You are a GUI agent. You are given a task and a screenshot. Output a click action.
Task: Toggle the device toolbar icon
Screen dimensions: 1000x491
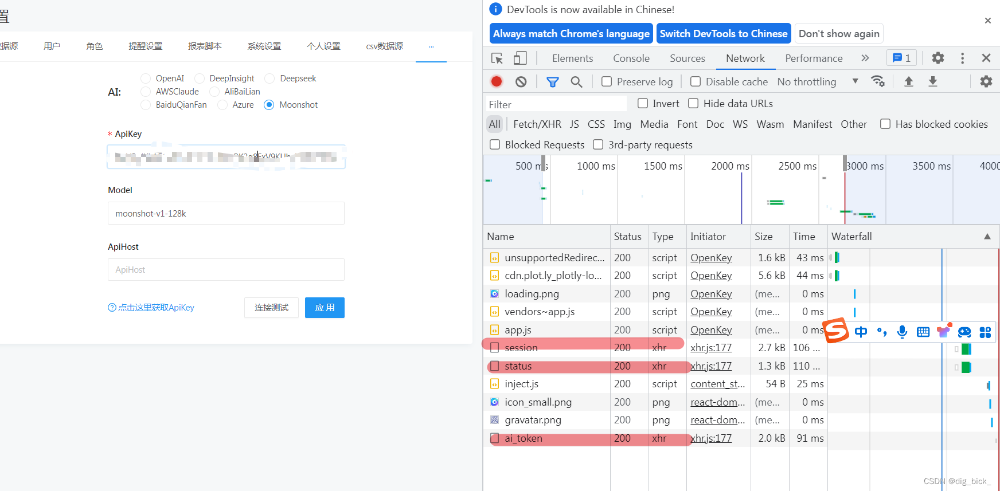pyautogui.click(x=520, y=58)
